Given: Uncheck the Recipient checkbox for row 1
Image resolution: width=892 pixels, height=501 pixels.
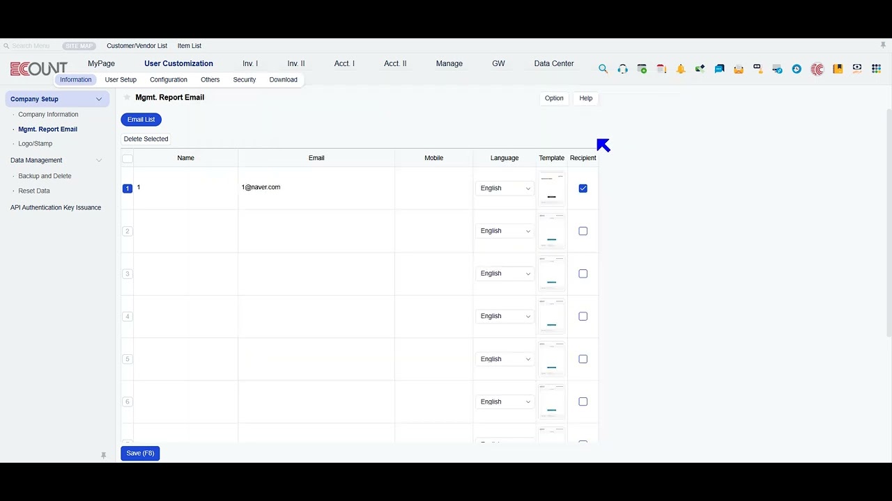Looking at the screenshot, I should [583, 189].
